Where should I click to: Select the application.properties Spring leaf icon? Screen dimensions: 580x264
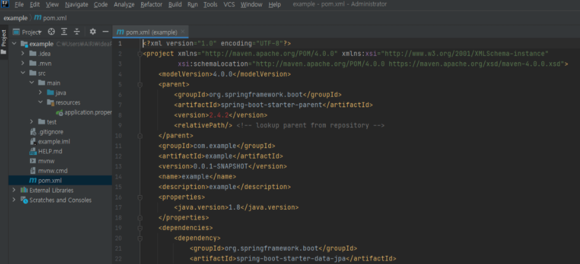tap(59, 112)
